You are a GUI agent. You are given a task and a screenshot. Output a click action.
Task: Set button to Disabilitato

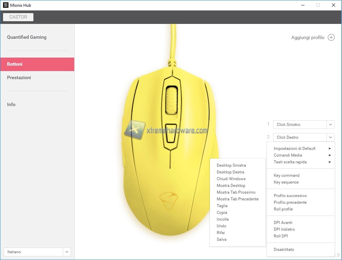[284, 250]
